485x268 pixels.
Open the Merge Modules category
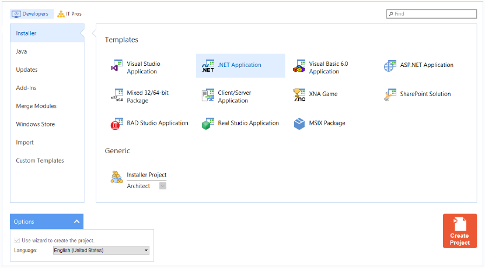(36, 106)
